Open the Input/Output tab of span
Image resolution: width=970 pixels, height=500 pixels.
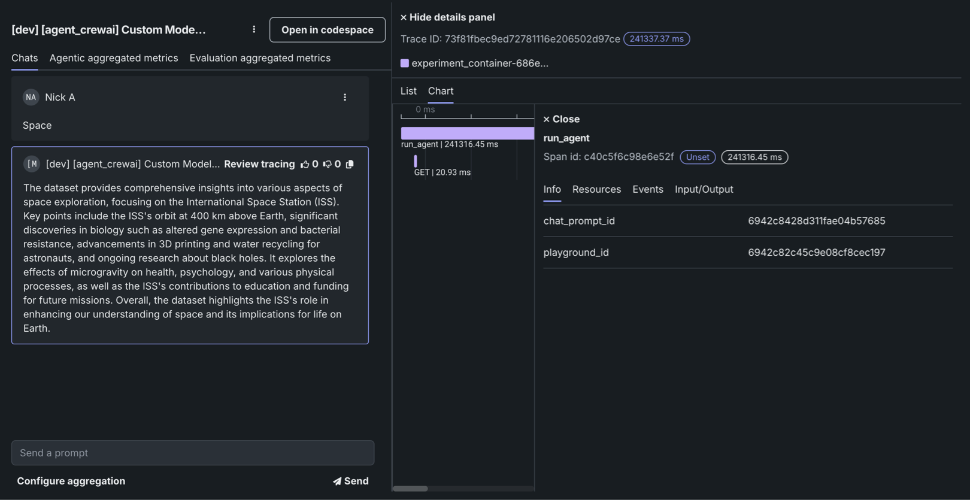(704, 189)
